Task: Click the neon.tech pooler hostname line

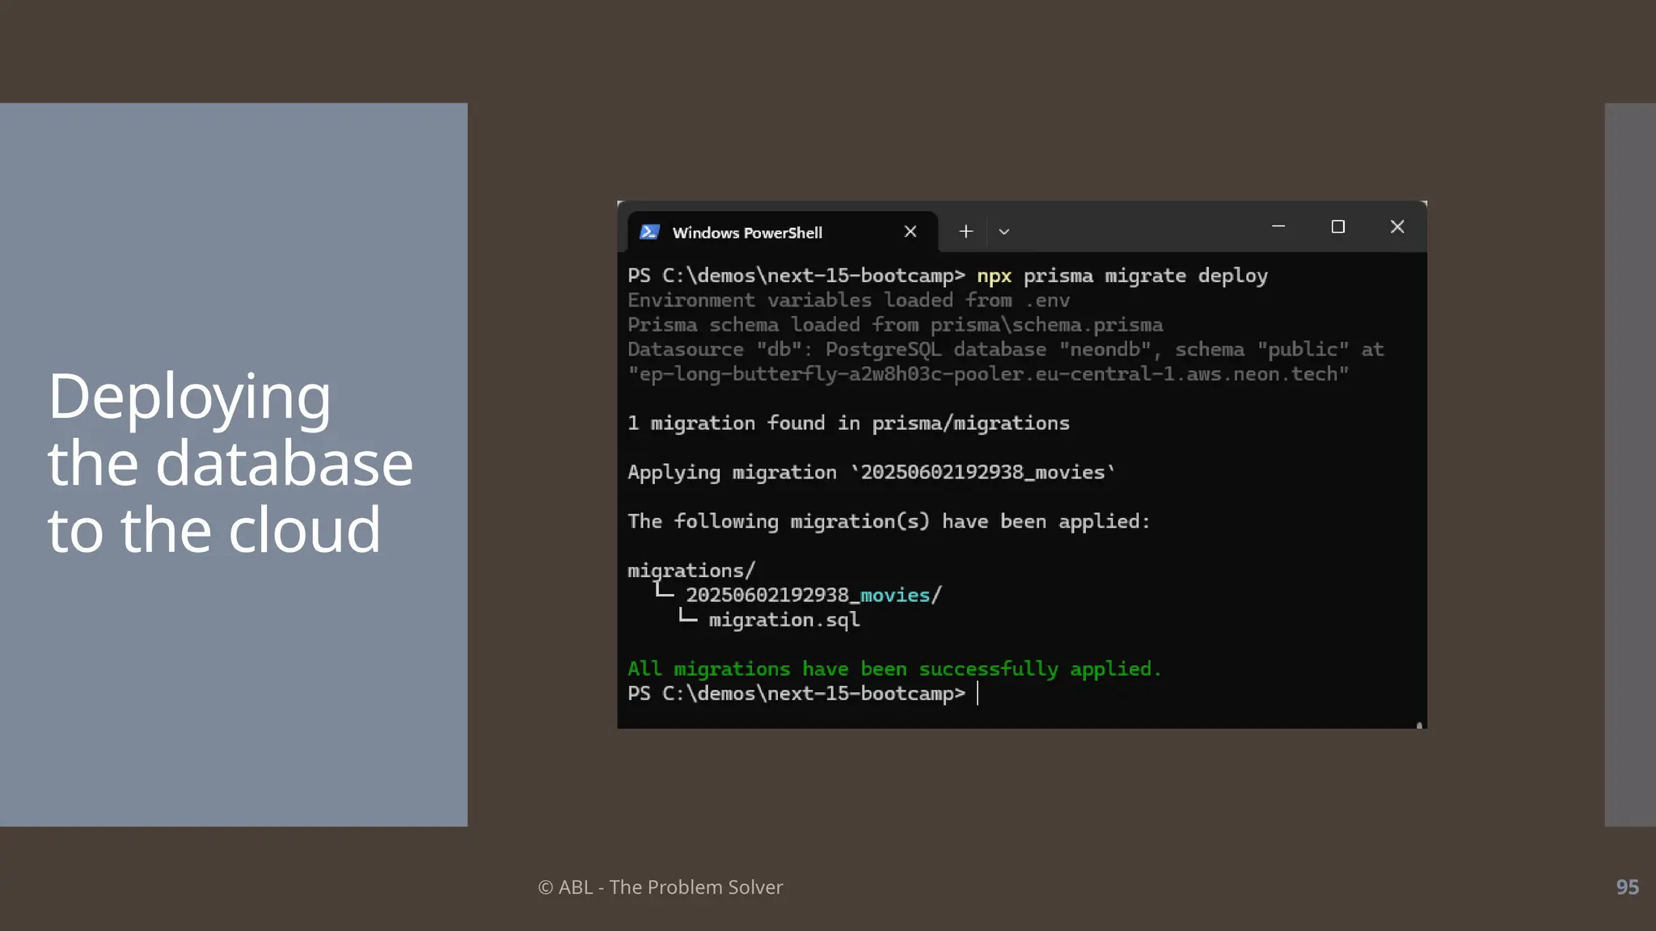Action: pos(988,374)
